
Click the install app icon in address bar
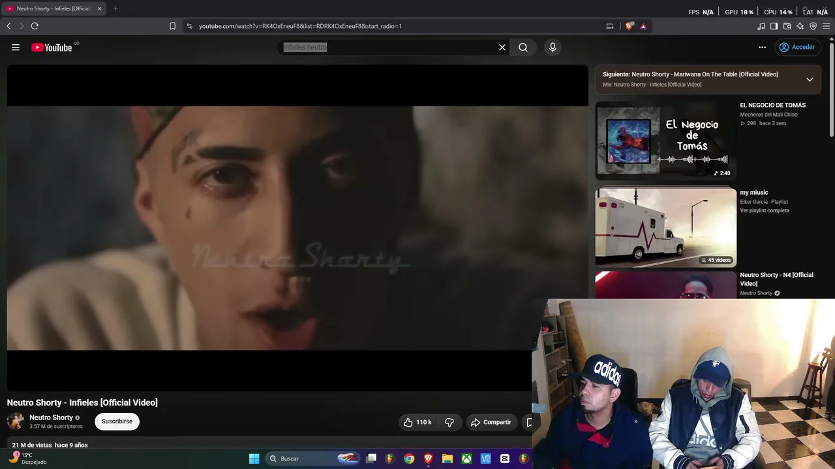coord(610,26)
